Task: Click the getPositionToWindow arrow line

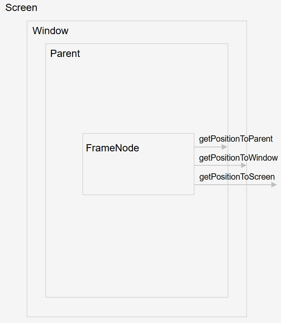Action: point(217,166)
